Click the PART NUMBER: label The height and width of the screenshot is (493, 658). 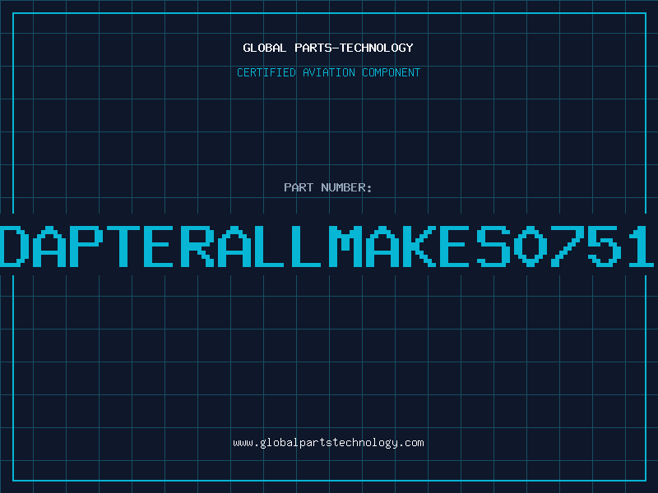pyautogui.click(x=328, y=187)
